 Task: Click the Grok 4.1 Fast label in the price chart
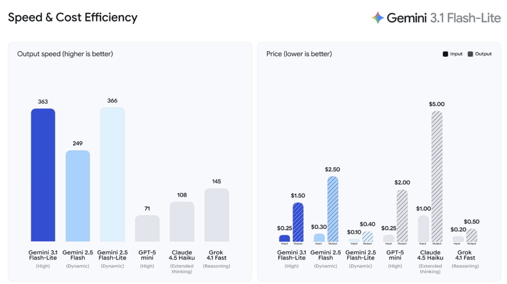466,255
